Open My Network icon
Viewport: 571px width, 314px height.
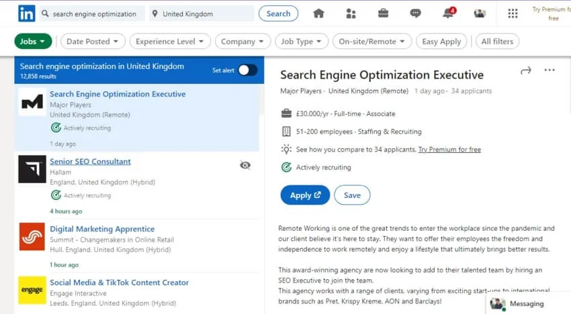(351, 13)
